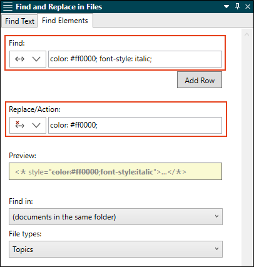
Task: Click the vertical scrollbar track
Action: point(247,146)
